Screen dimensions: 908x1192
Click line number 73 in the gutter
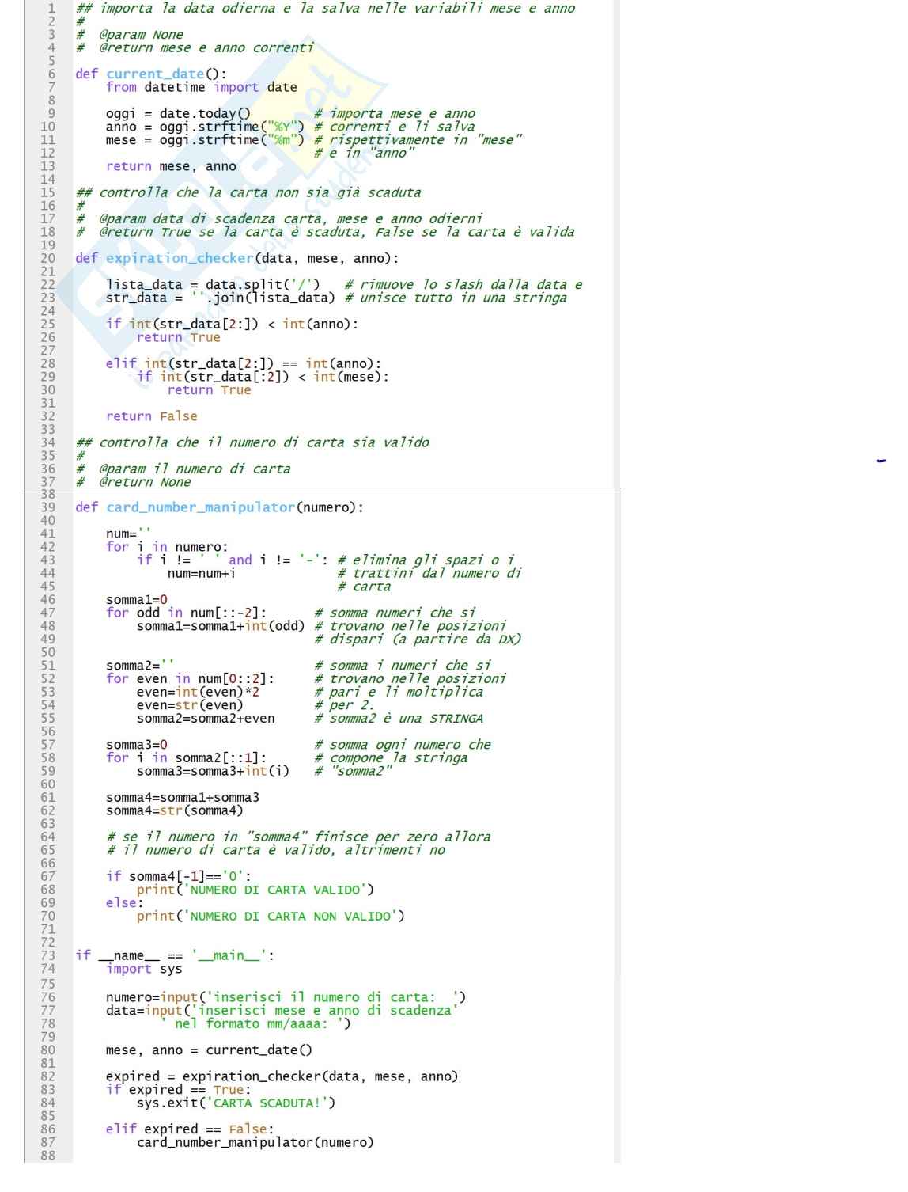(47, 955)
